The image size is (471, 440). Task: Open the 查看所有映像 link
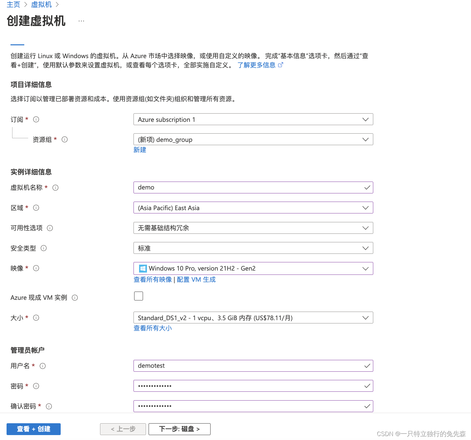(x=153, y=279)
